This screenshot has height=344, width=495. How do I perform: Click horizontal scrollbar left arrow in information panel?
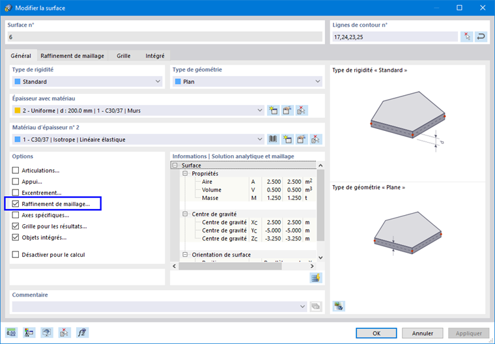click(175, 266)
